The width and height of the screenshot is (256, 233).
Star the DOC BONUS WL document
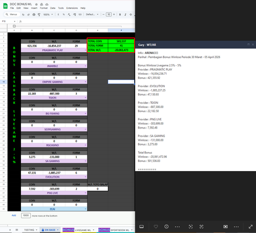(36, 4)
